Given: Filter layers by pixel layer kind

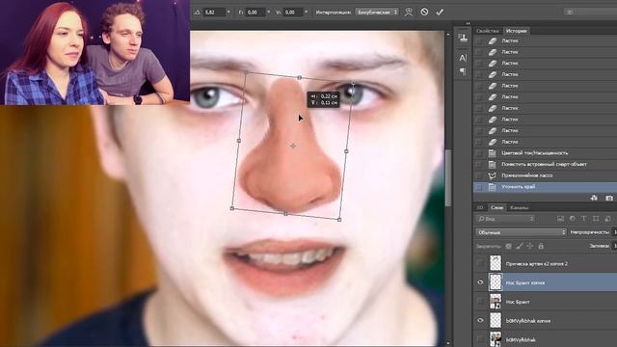Looking at the screenshot, I should click(x=560, y=219).
